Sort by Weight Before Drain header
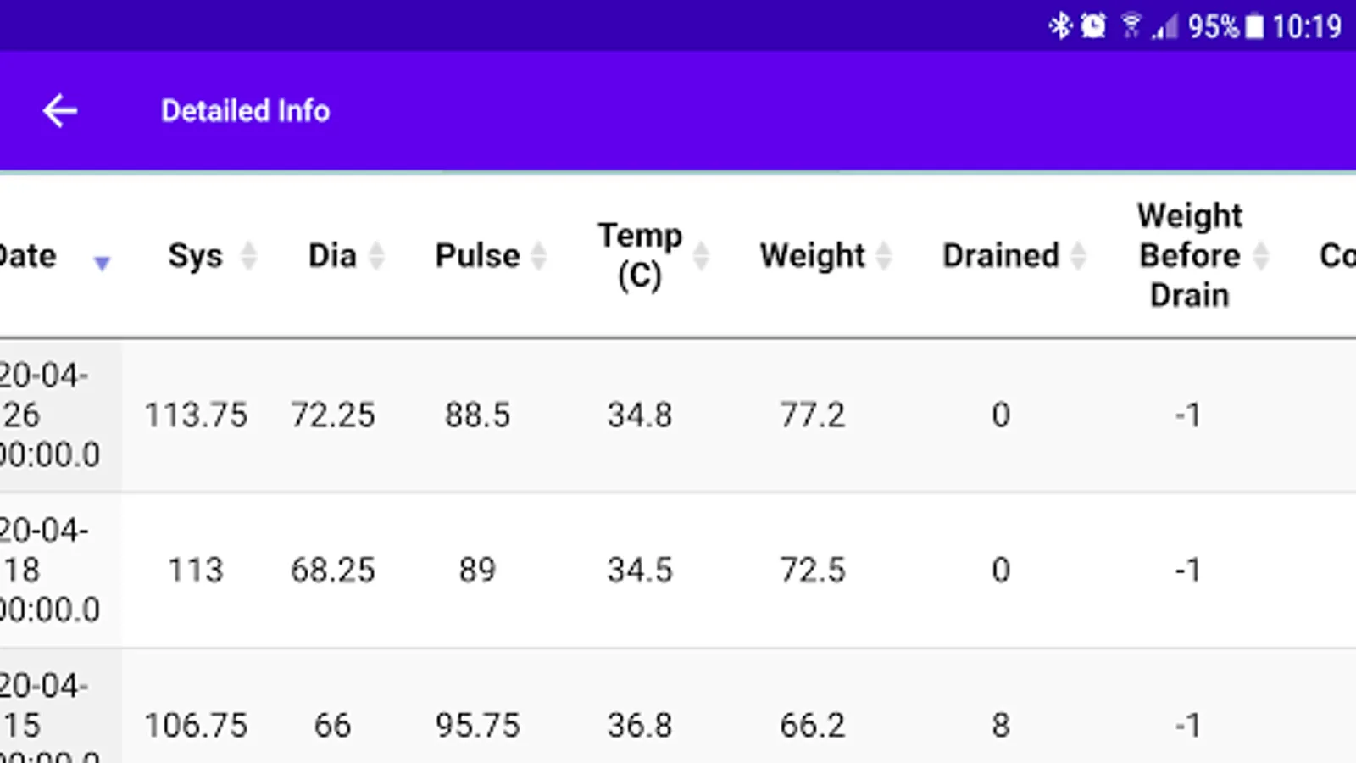Screen dimensions: 1356x763 (x=1261, y=255)
